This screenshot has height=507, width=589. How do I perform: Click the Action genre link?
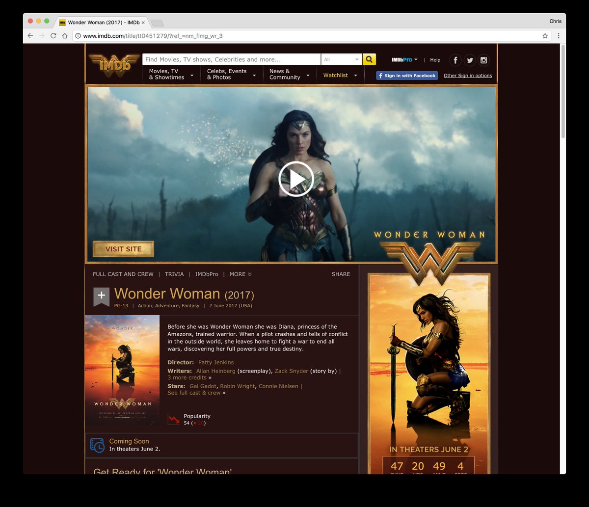pos(145,306)
